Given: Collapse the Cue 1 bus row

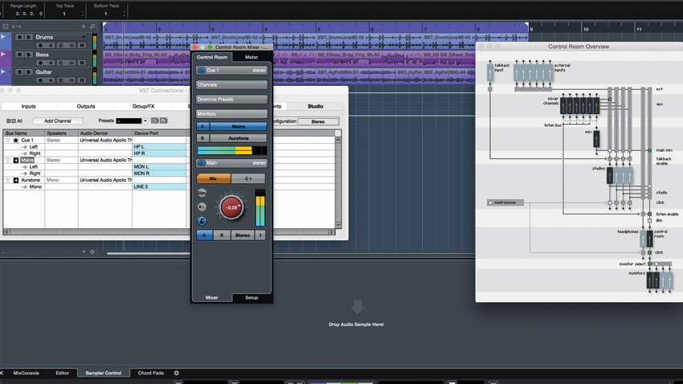Looking at the screenshot, I should [x=8, y=141].
